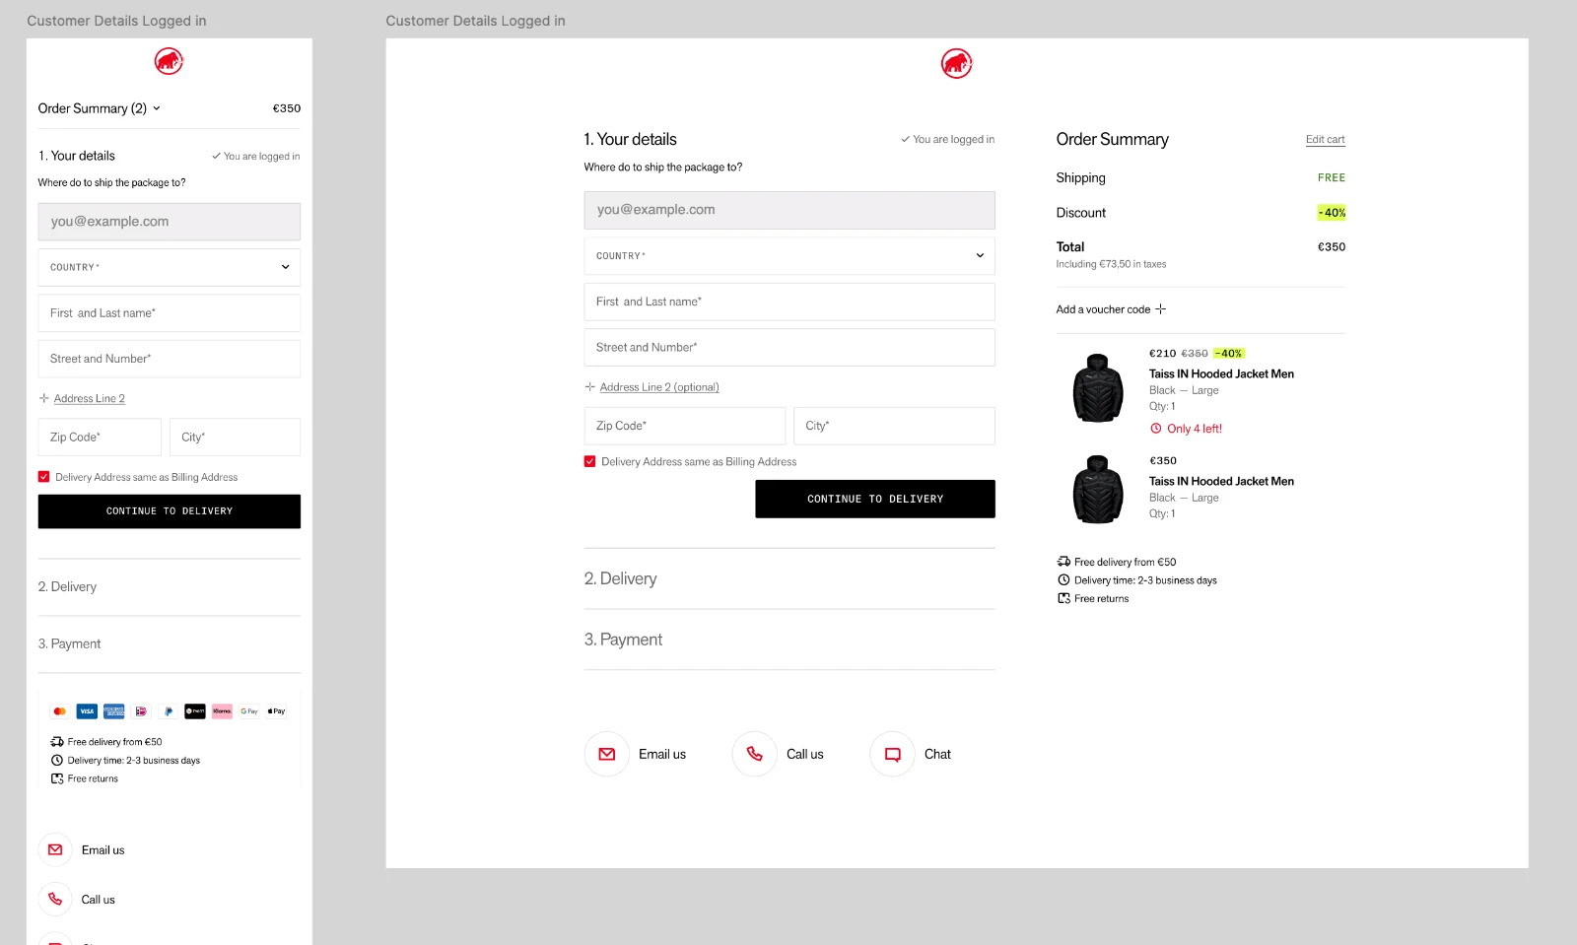This screenshot has height=945, width=1577.
Task: Click the Edit cart link
Action: pos(1325,140)
